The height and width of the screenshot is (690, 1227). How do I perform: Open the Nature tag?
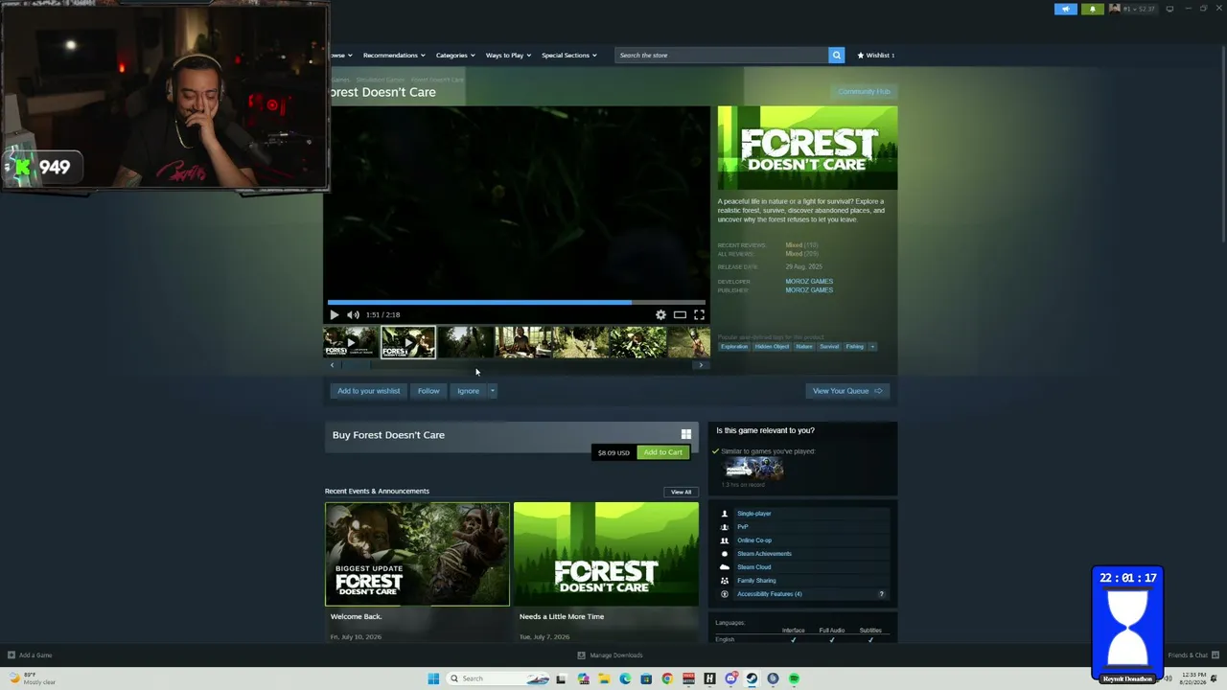click(804, 347)
